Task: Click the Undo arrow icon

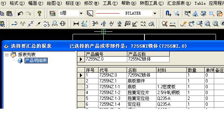Action: click(x=20, y=13)
